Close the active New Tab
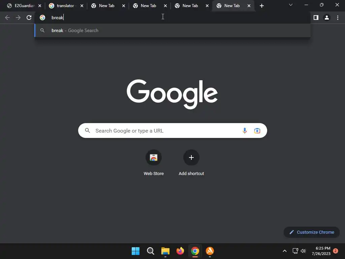 (249, 6)
